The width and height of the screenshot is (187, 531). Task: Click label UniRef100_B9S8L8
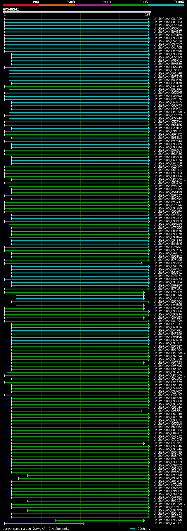[168, 38]
